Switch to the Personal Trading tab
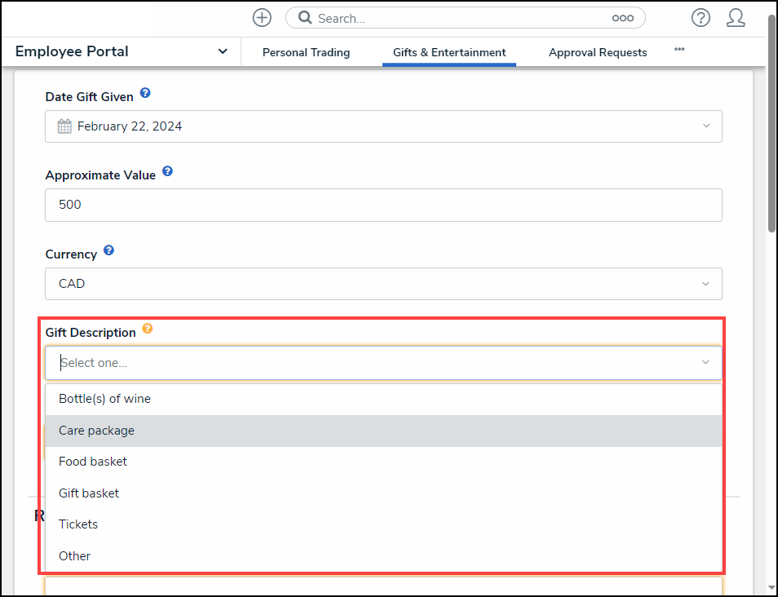Viewport: 778px width, 597px height. pyautogui.click(x=306, y=52)
